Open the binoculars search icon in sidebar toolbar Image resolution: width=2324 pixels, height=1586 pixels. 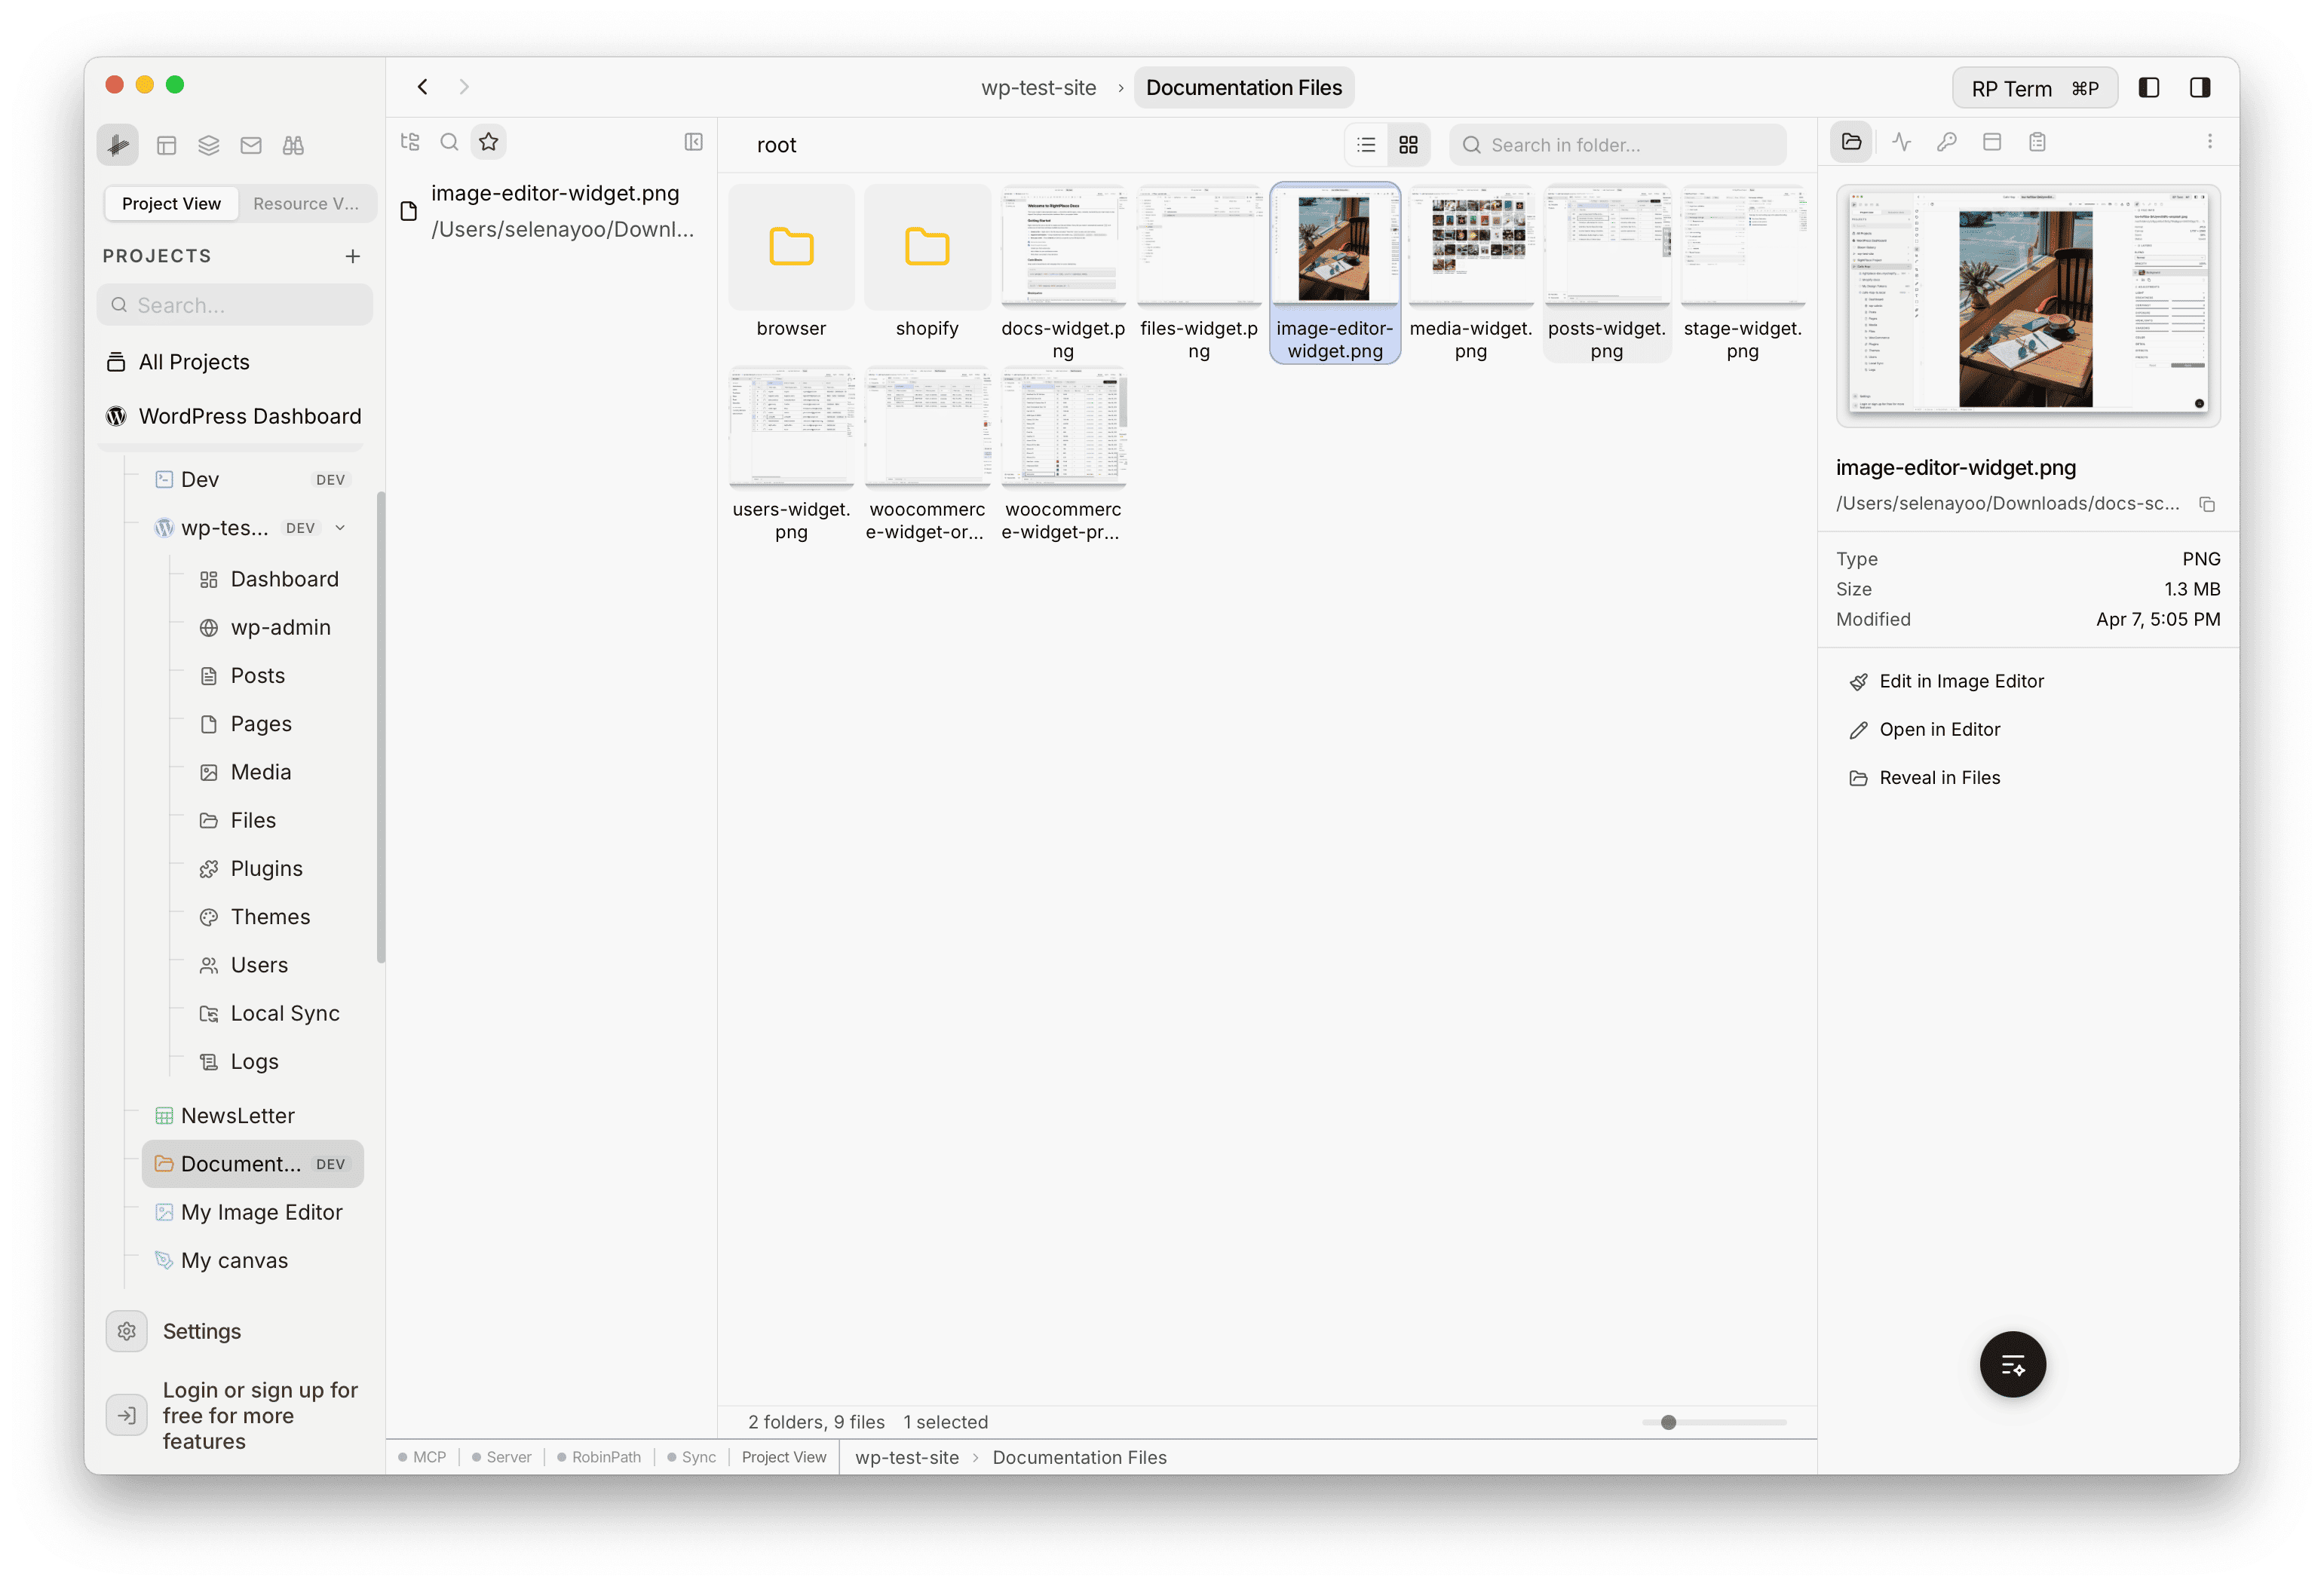293,145
